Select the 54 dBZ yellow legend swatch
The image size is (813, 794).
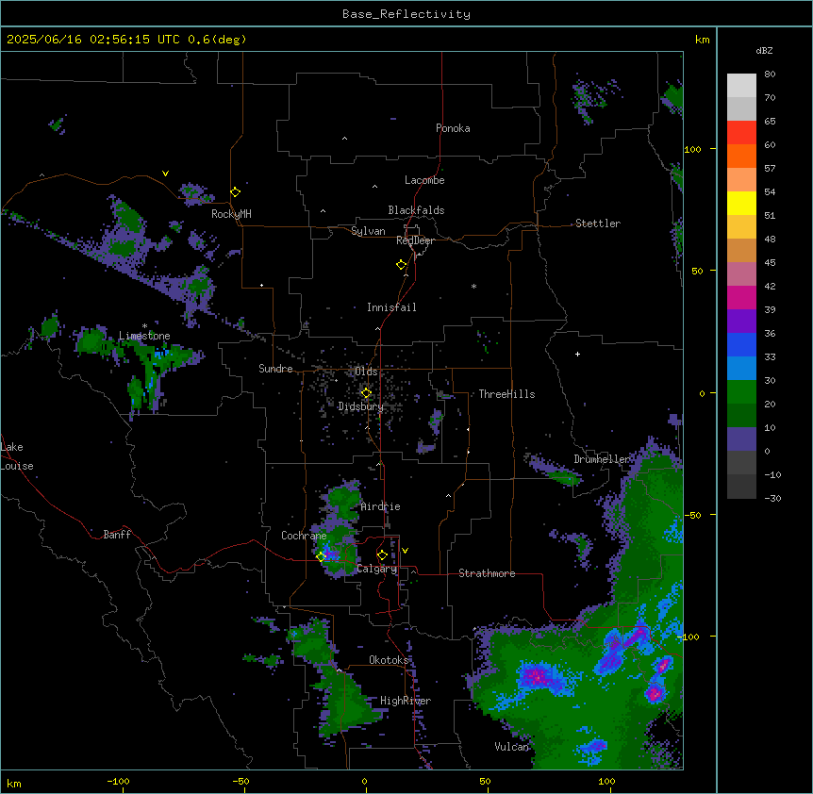pos(741,203)
